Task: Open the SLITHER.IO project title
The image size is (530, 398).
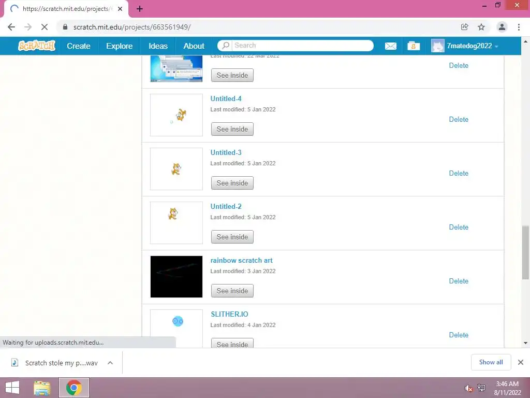Action: 229,314
